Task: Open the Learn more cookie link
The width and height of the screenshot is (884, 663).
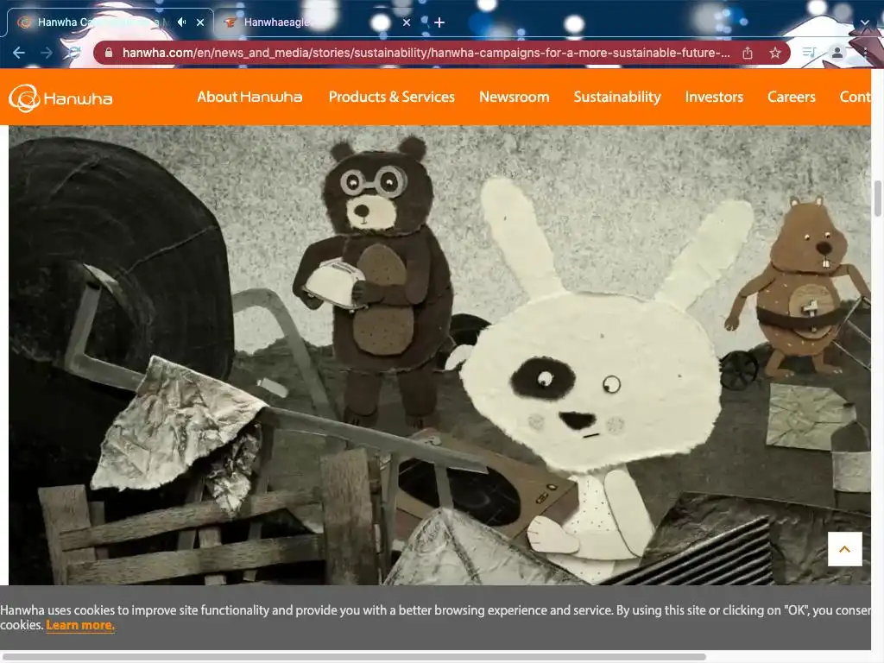Action: click(x=80, y=625)
